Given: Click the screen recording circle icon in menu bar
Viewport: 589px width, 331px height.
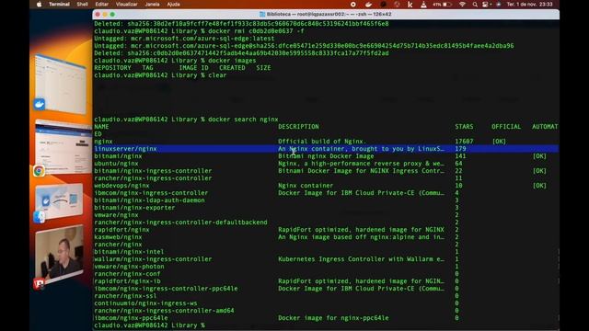Looking at the screenshot, I should (x=353, y=5).
